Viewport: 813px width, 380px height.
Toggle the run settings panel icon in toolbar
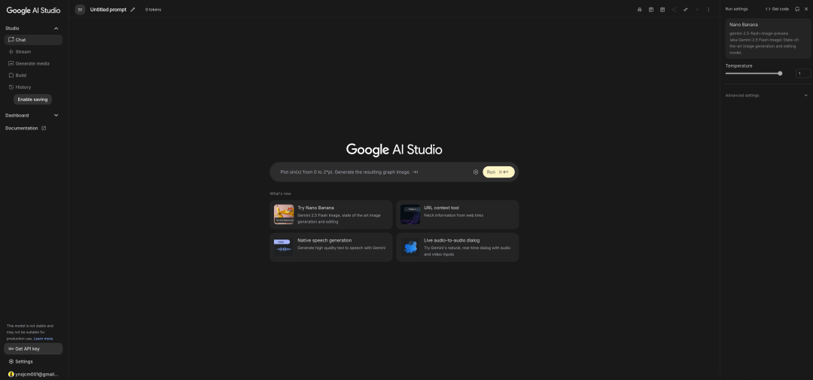(x=686, y=9)
